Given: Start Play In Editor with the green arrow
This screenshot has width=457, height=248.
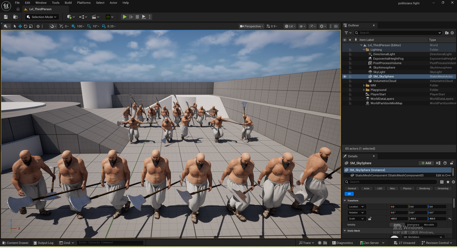Looking at the screenshot, I should click(125, 17).
